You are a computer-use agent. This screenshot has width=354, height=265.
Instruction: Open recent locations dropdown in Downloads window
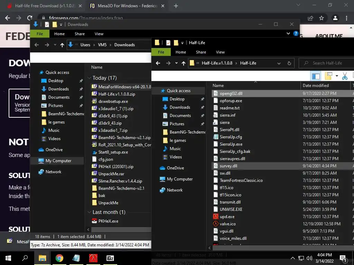tap(55, 45)
